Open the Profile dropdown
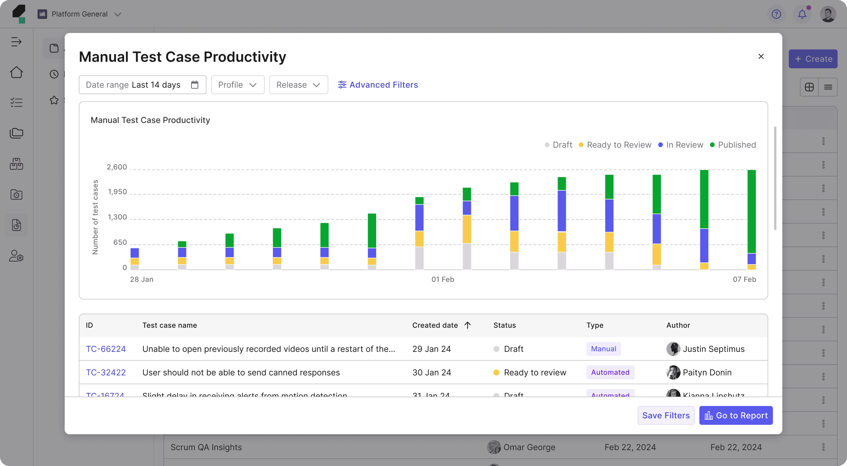The image size is (847, 466). click(x=237, y=85)
